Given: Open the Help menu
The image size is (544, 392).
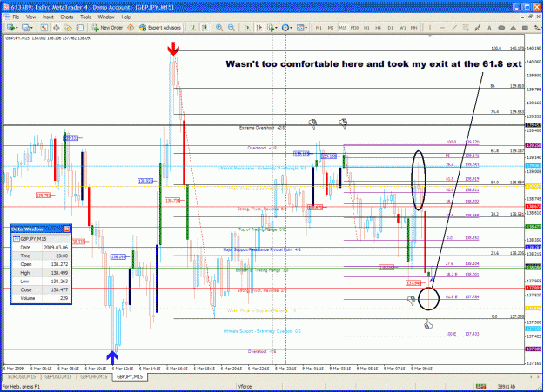Looking at the screenshot, I should coord(126,17).
